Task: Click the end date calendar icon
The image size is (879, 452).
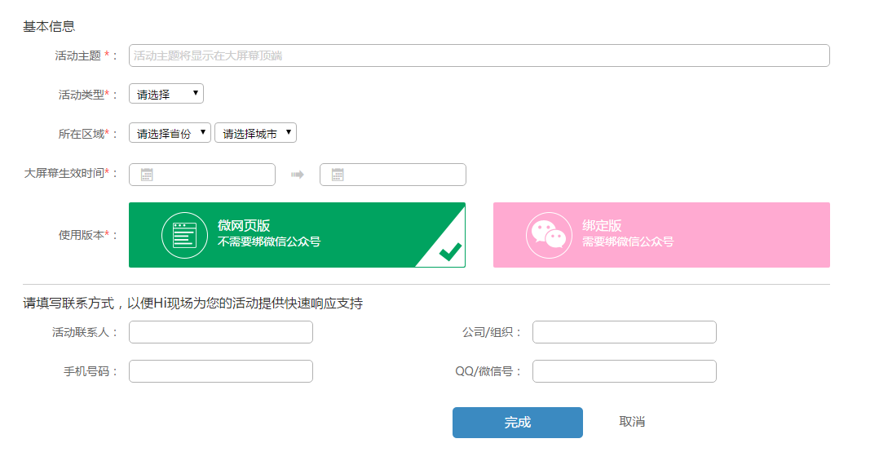Action: [x=338, y=175]
